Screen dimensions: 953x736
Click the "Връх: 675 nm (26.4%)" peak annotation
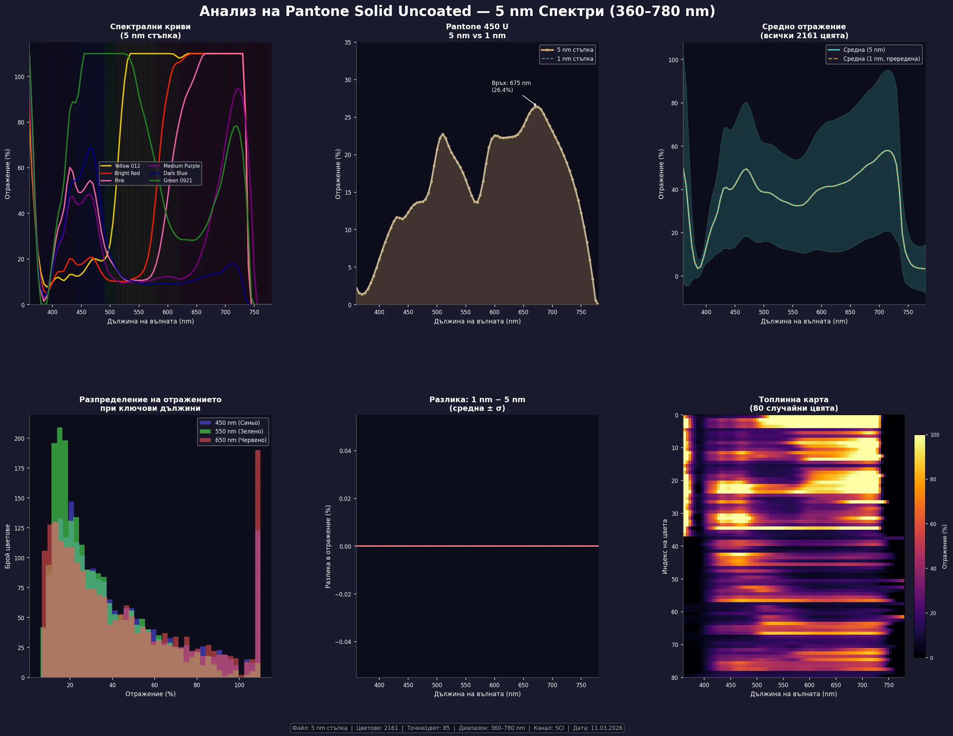click(511, 86)
